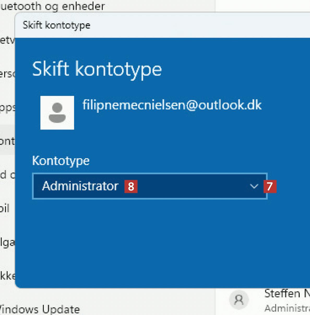Click the word Administrator inside the dropdown
The width and height of the screenshot is (310, 315).
80,186
